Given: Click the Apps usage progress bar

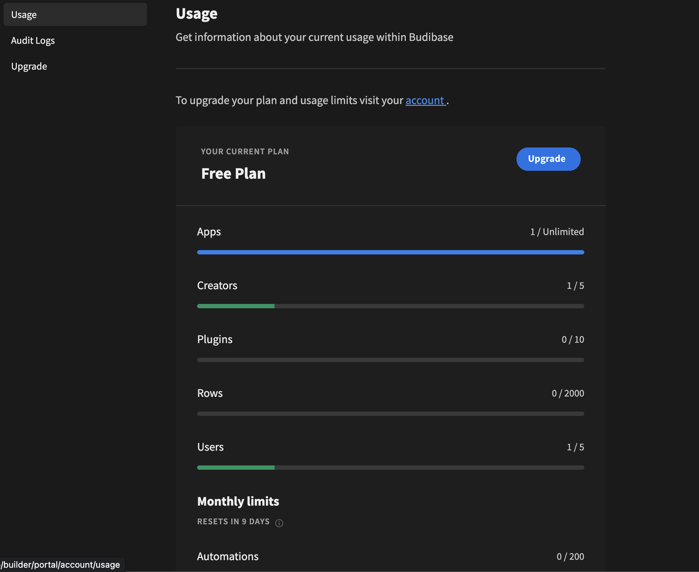Looking at the screenshot, I should [x=390, y=252].
